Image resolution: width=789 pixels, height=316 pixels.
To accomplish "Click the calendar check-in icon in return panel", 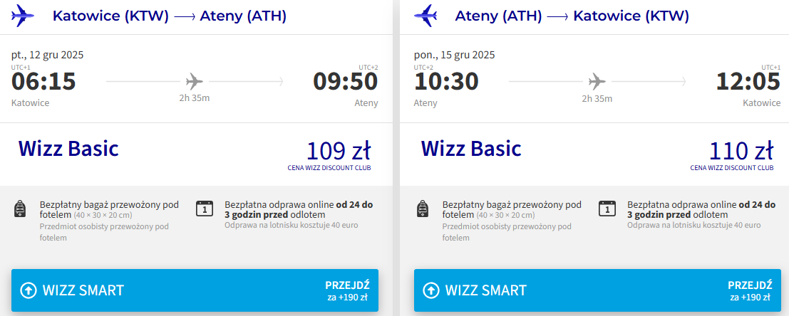I will (x=607, y=208).
